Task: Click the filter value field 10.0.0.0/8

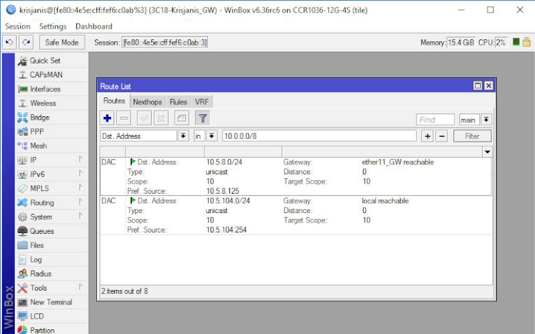Action: [320, 136]
